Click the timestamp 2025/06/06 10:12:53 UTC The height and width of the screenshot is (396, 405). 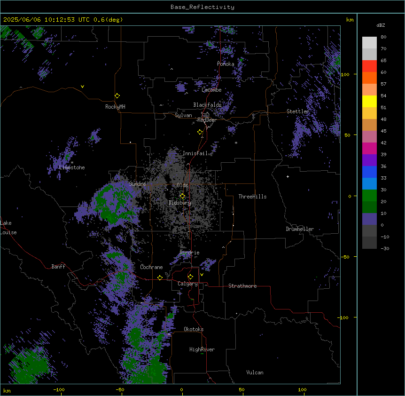(47, 20)
